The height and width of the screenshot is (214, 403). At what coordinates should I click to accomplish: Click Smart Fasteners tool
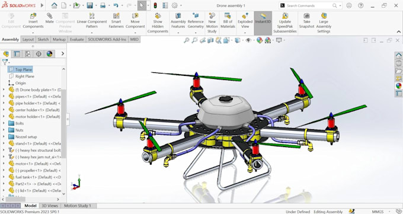[116, 21]
